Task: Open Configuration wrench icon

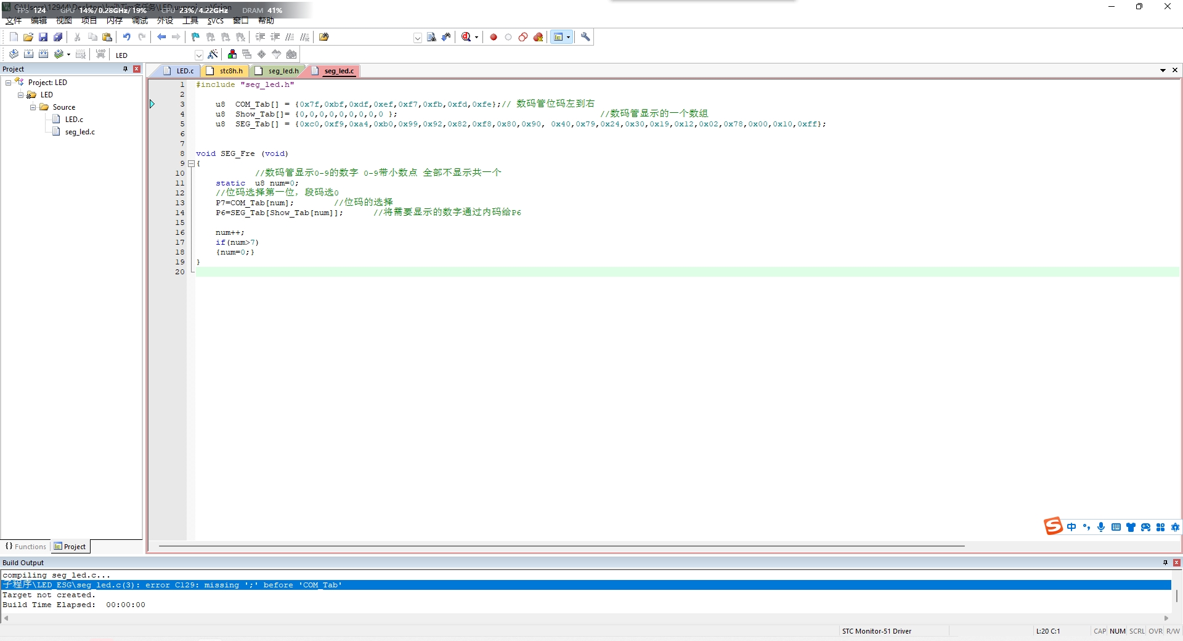Action: tap(585, 37)
